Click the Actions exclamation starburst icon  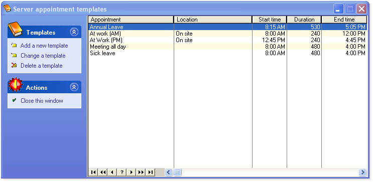pyautogui.click(x=15, y=85)
